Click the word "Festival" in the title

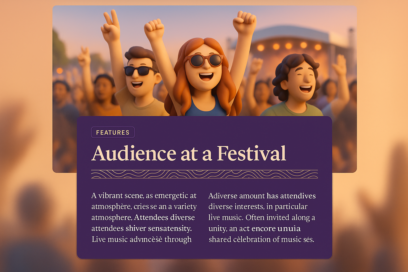click(251, 154)
